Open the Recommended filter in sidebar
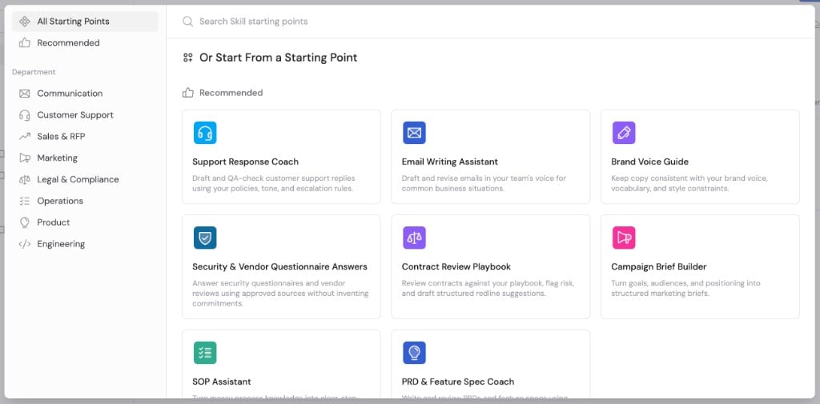The height and width of the screenshot is (404, 820). (85, 43)
